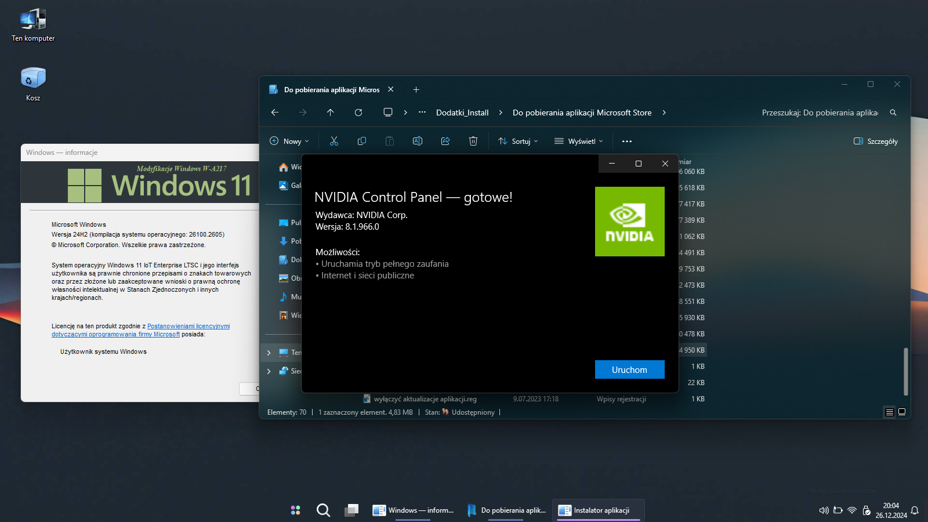Click the Delete trash icon in toolbar
928x522 pixels.
(x=473, y=141)
